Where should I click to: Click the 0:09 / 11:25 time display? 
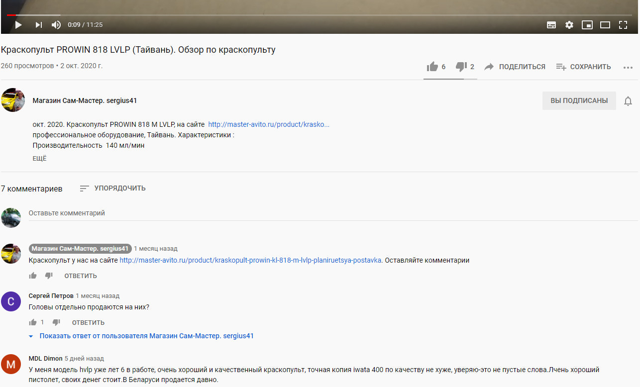pyautogui.click(x=85, y=25)
